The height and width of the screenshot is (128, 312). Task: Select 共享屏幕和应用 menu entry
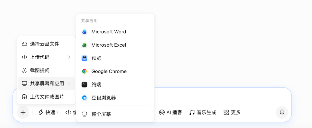pyautogui.click(x=46, y=84)
